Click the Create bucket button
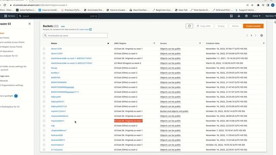 (x=253, y=26)
